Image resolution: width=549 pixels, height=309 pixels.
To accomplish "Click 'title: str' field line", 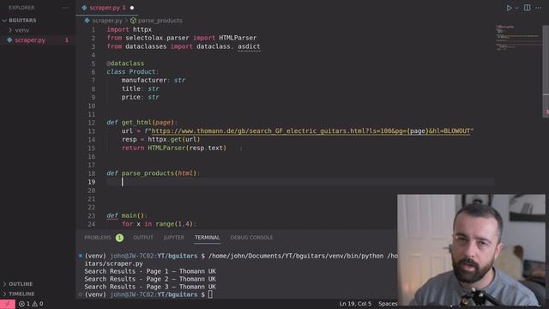I will (141, 88).
